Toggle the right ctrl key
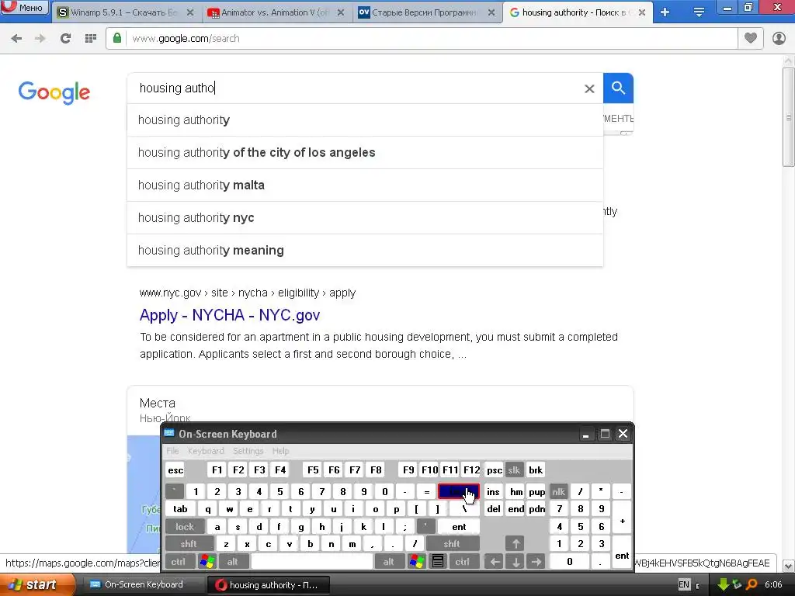 (463, 562)
